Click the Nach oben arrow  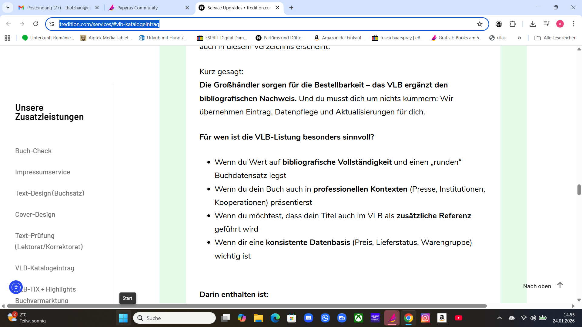pos(560,286)
